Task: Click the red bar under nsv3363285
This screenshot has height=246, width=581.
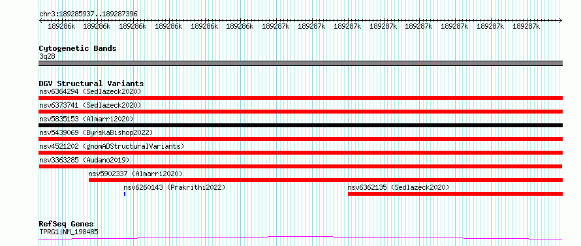Action: (300, 166)
